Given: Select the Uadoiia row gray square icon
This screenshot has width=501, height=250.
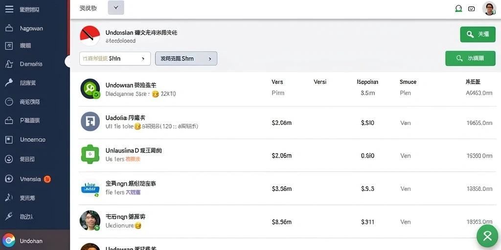Looking at the screenshot, I should [x=90, y=122].
